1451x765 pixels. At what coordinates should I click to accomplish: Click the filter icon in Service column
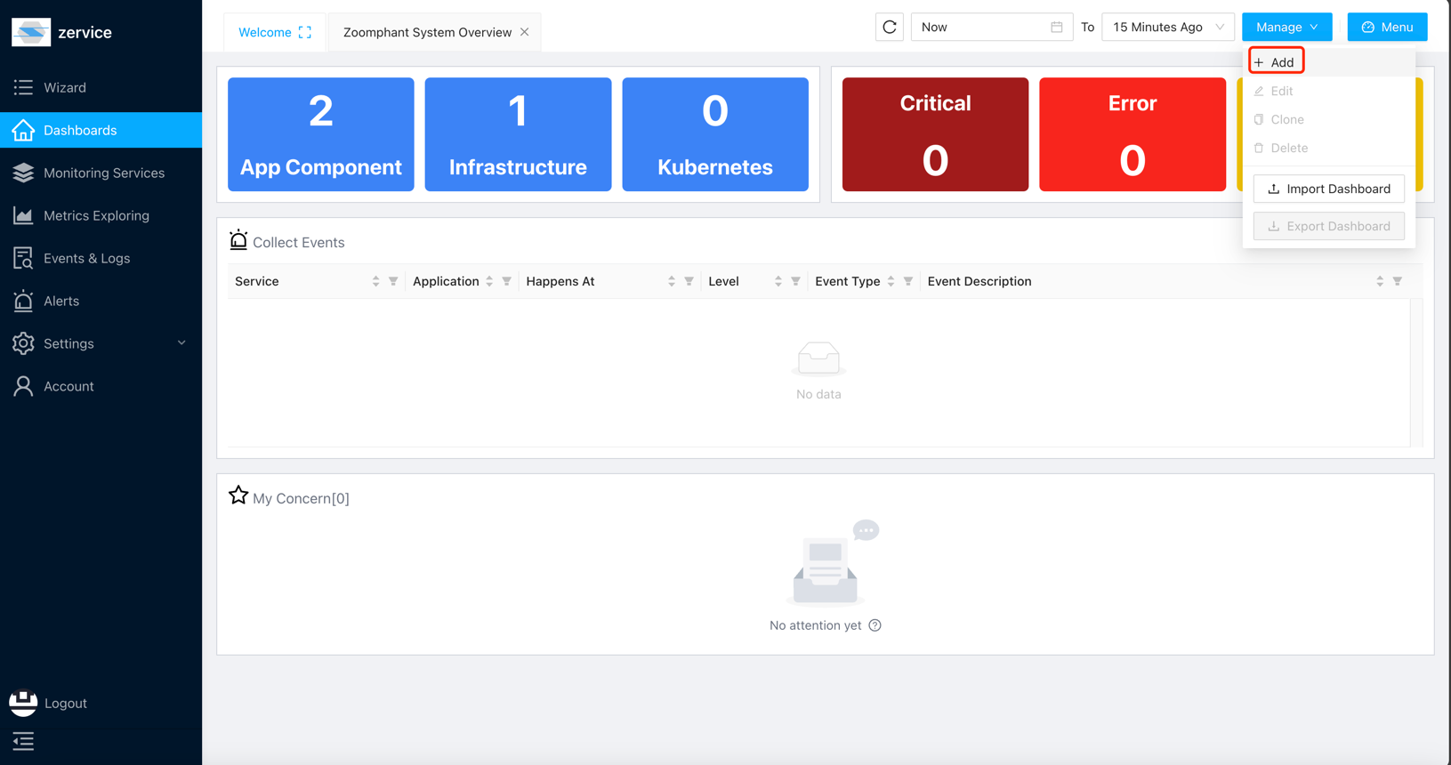pos(393,281)
